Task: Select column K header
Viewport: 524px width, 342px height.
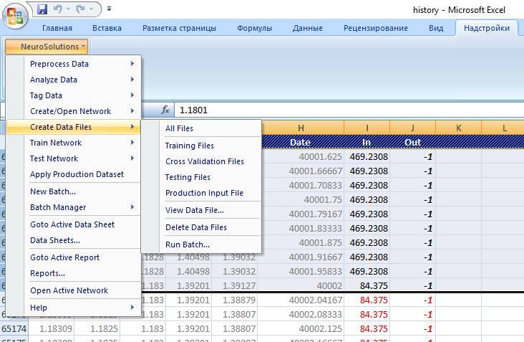Action: click(x=458, y=128)
